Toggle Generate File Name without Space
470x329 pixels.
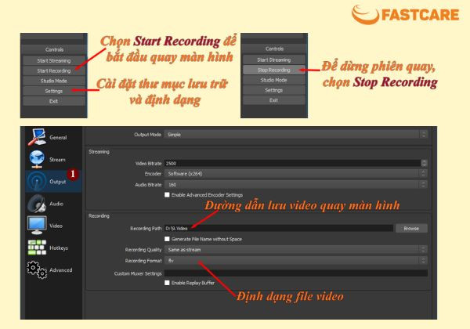(167, 239)
